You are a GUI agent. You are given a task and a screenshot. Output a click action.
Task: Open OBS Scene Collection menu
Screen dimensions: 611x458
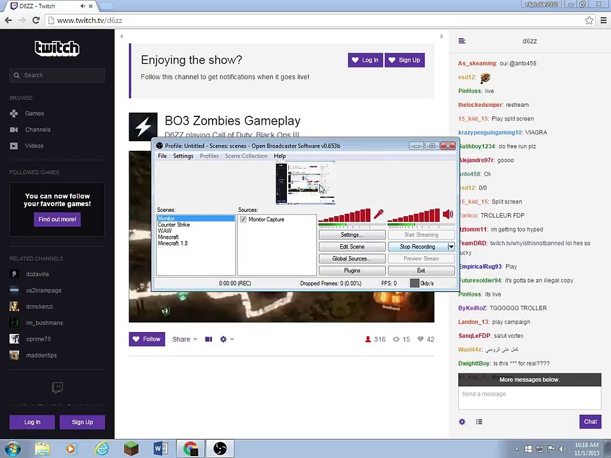click(x=246, y=156)
